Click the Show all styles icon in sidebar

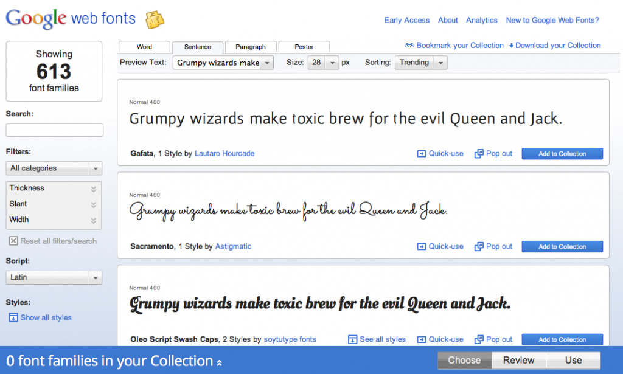(13, 317)
